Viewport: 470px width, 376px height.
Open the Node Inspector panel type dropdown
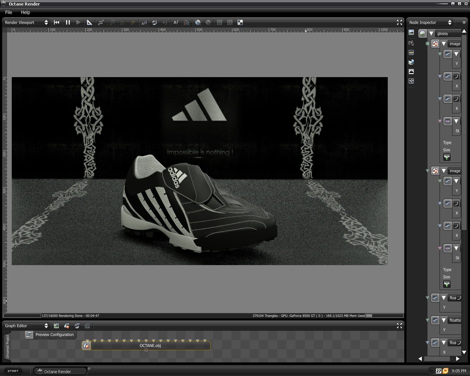[x=430, y=22]
